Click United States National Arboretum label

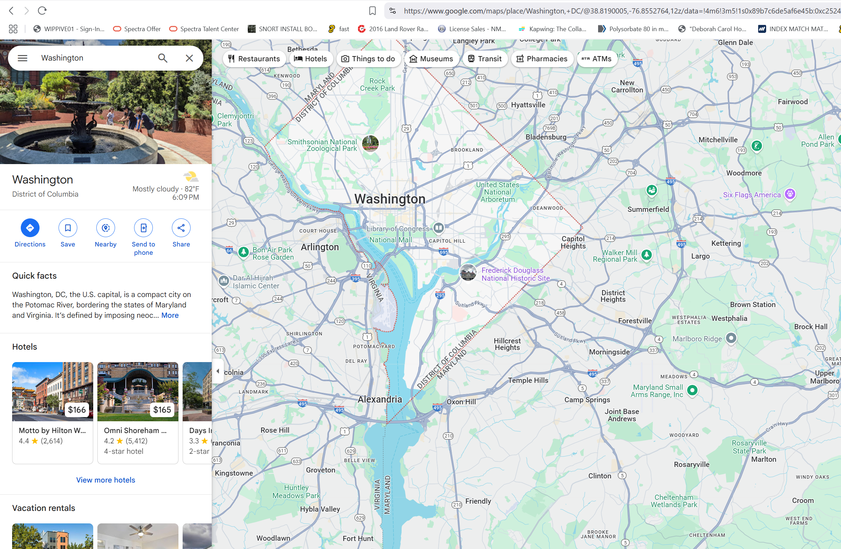click(498, 192)
